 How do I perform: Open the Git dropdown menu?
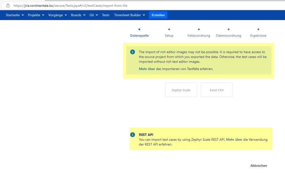click(x=94, y=15)
